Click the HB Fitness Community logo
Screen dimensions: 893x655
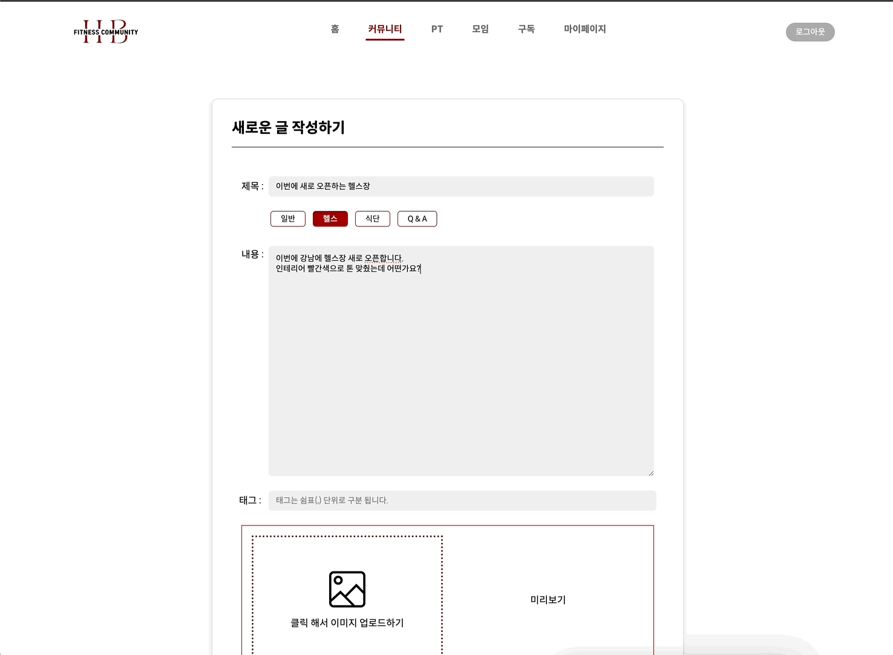106,31
